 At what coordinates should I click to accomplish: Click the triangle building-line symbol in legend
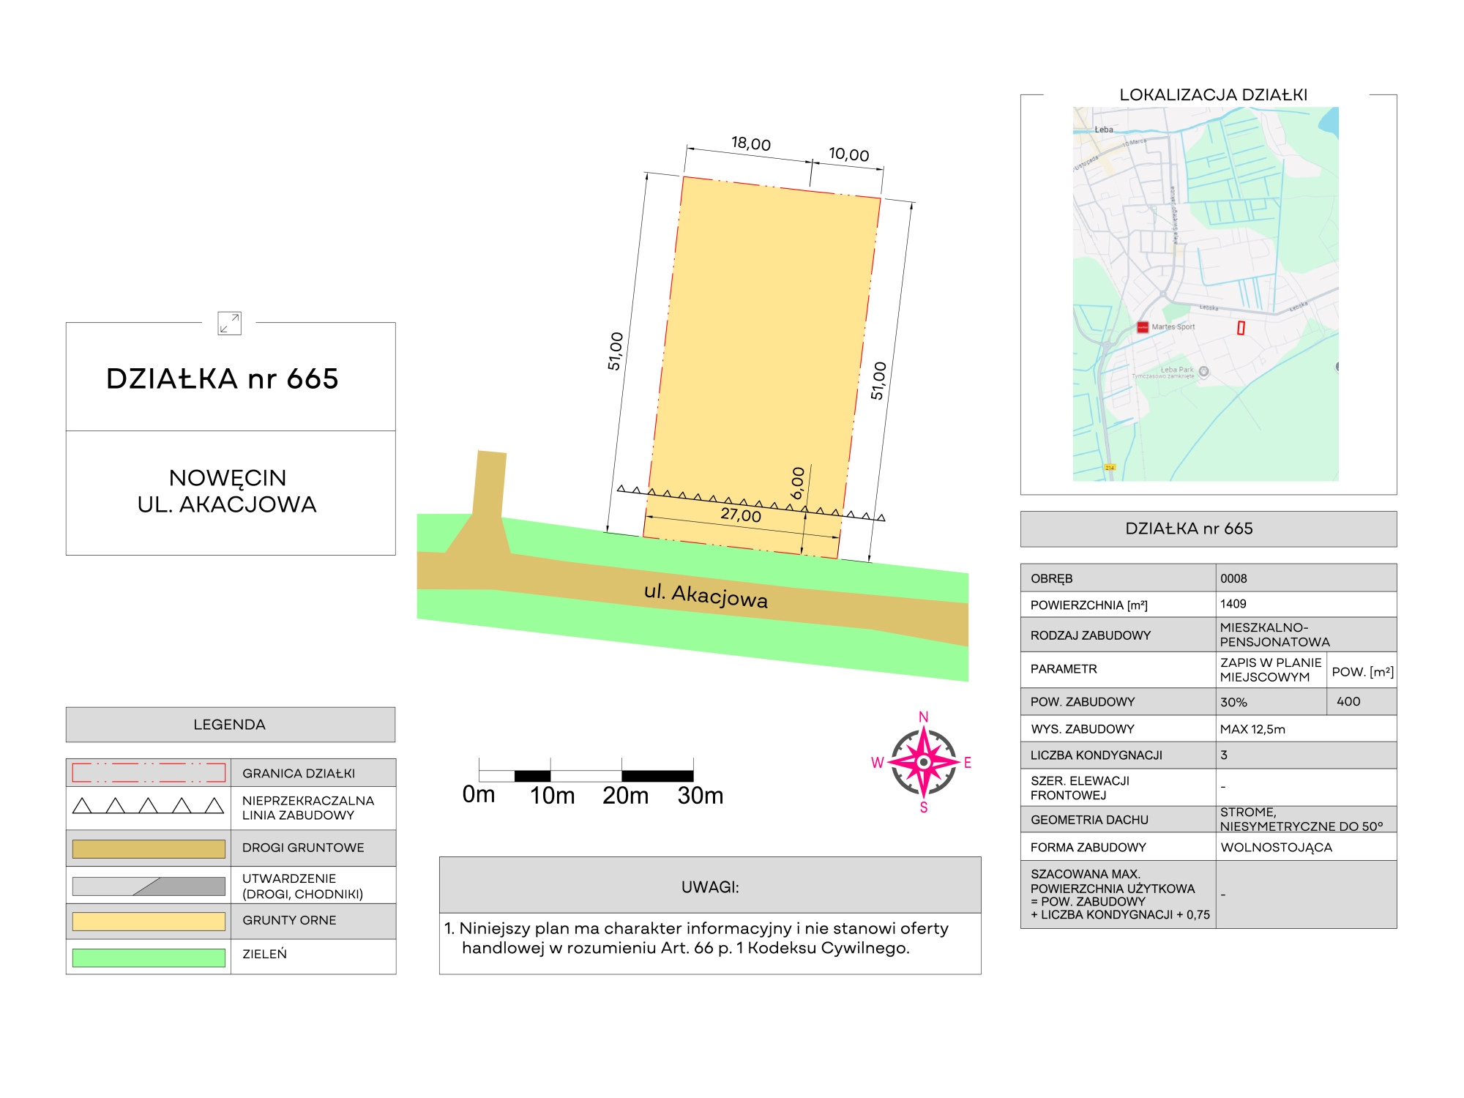coord(149,807)
